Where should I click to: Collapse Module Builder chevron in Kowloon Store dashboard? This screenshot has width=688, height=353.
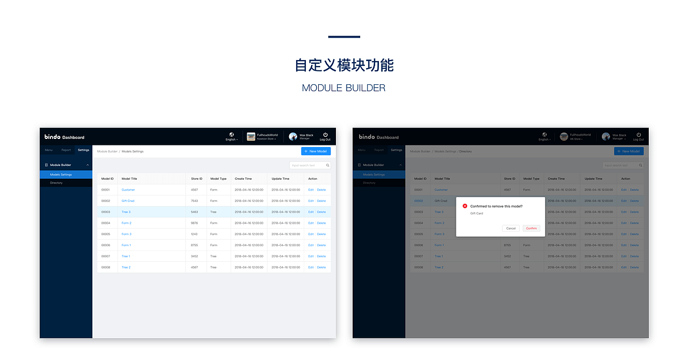coord(88,165)
